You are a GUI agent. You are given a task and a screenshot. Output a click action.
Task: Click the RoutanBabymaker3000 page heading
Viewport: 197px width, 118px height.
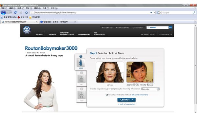[x=51, y=48]
